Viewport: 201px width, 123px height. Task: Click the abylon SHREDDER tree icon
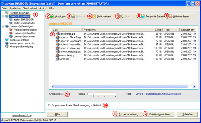tap(11, 19)
